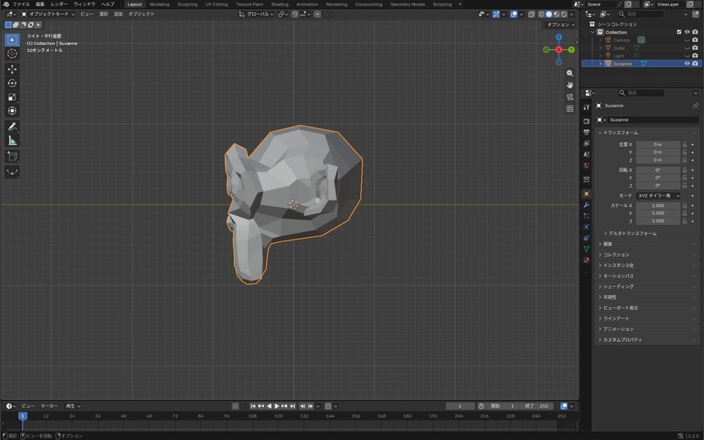This screenshot has height=440, width=704.
Task: Select the Rotate tool
Action: (x=12, y=83)
